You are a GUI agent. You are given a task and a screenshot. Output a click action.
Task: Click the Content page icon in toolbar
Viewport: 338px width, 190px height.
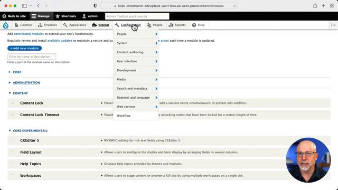[16, 25]
